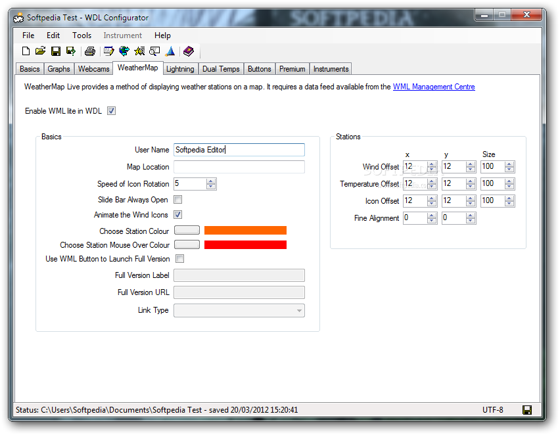Click the Wind Offset Size value field

[x=493, y=166]
